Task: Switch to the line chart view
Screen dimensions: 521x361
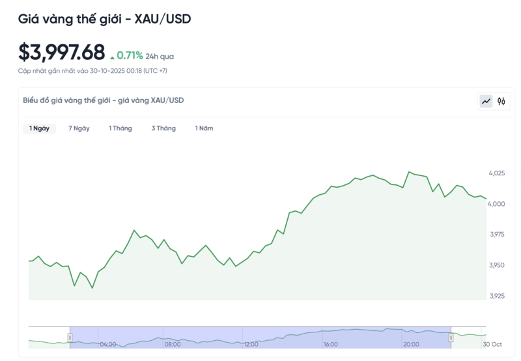Action: [x=486, y=101]
